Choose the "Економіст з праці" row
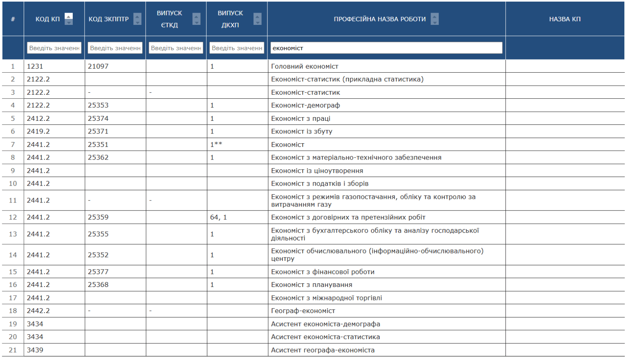 301,119
